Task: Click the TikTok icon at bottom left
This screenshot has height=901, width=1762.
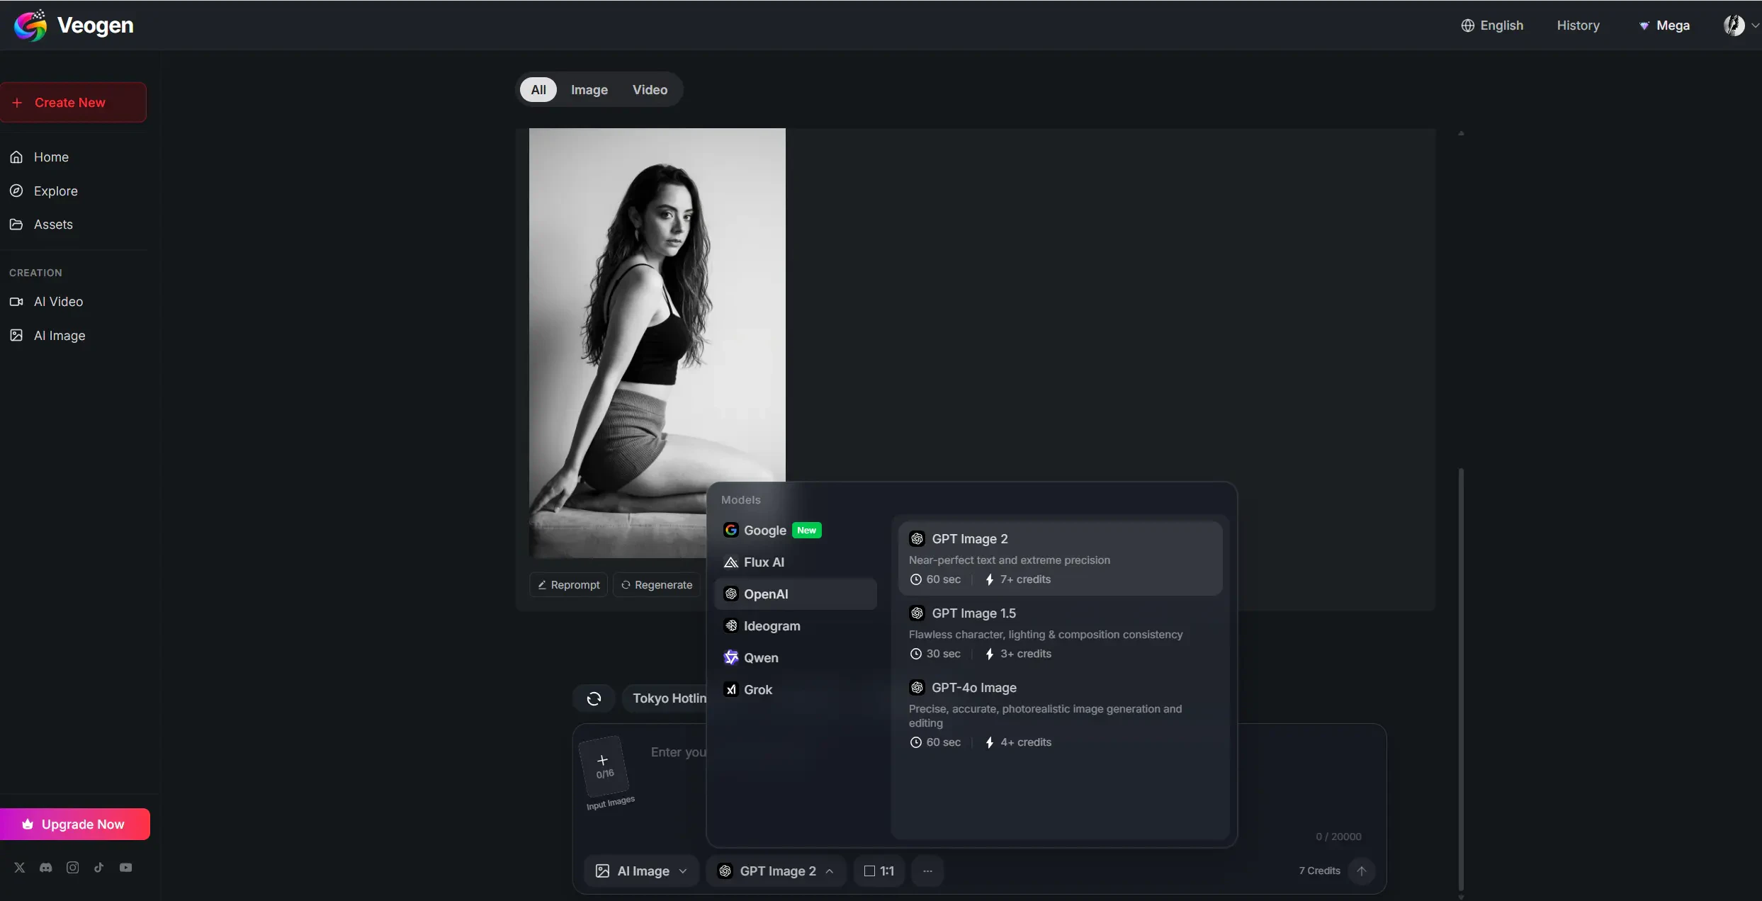Action: coord(99,868)
